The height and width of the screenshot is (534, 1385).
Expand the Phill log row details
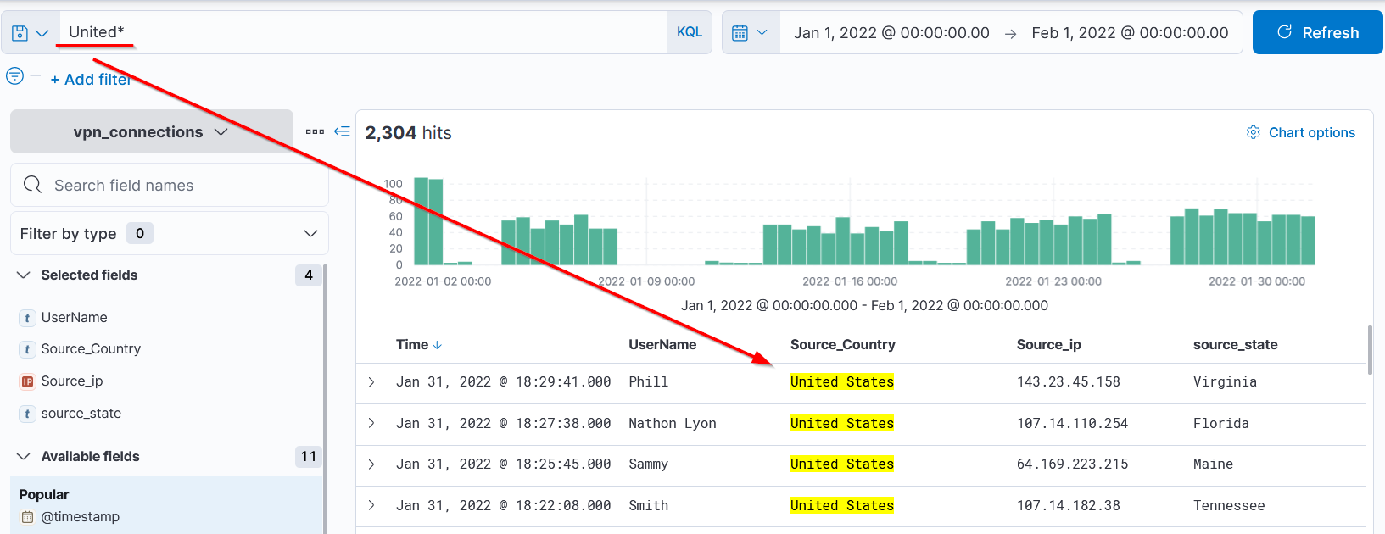pyautogui.click(x=371, y=382)
